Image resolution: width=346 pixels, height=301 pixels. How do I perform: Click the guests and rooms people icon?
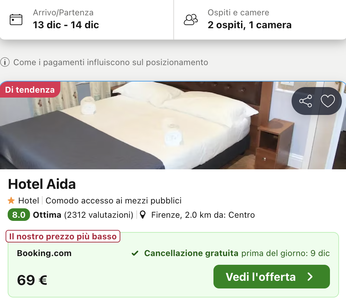(x=190, y=20)
